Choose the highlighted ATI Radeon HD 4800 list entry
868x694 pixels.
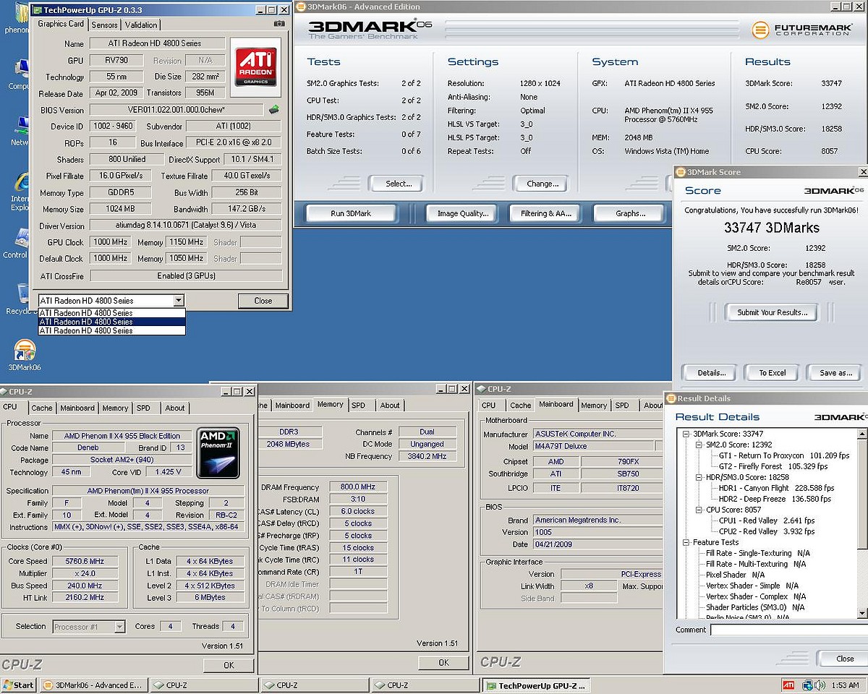click(x=111, y=322)
